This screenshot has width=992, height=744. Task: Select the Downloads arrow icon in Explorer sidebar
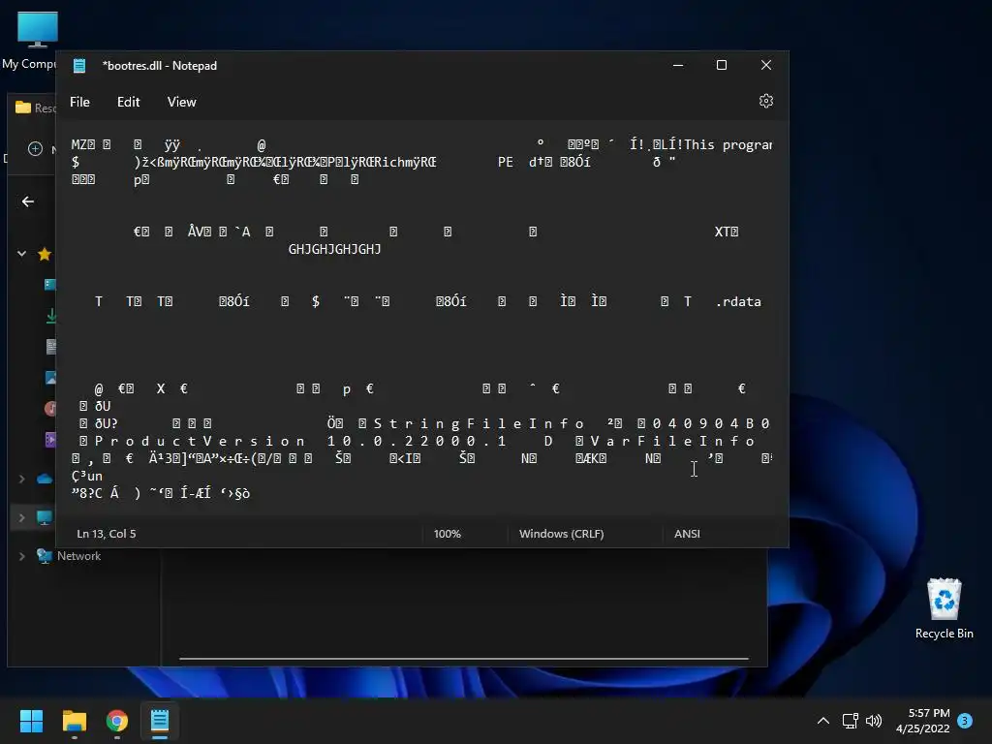point(51,316)
